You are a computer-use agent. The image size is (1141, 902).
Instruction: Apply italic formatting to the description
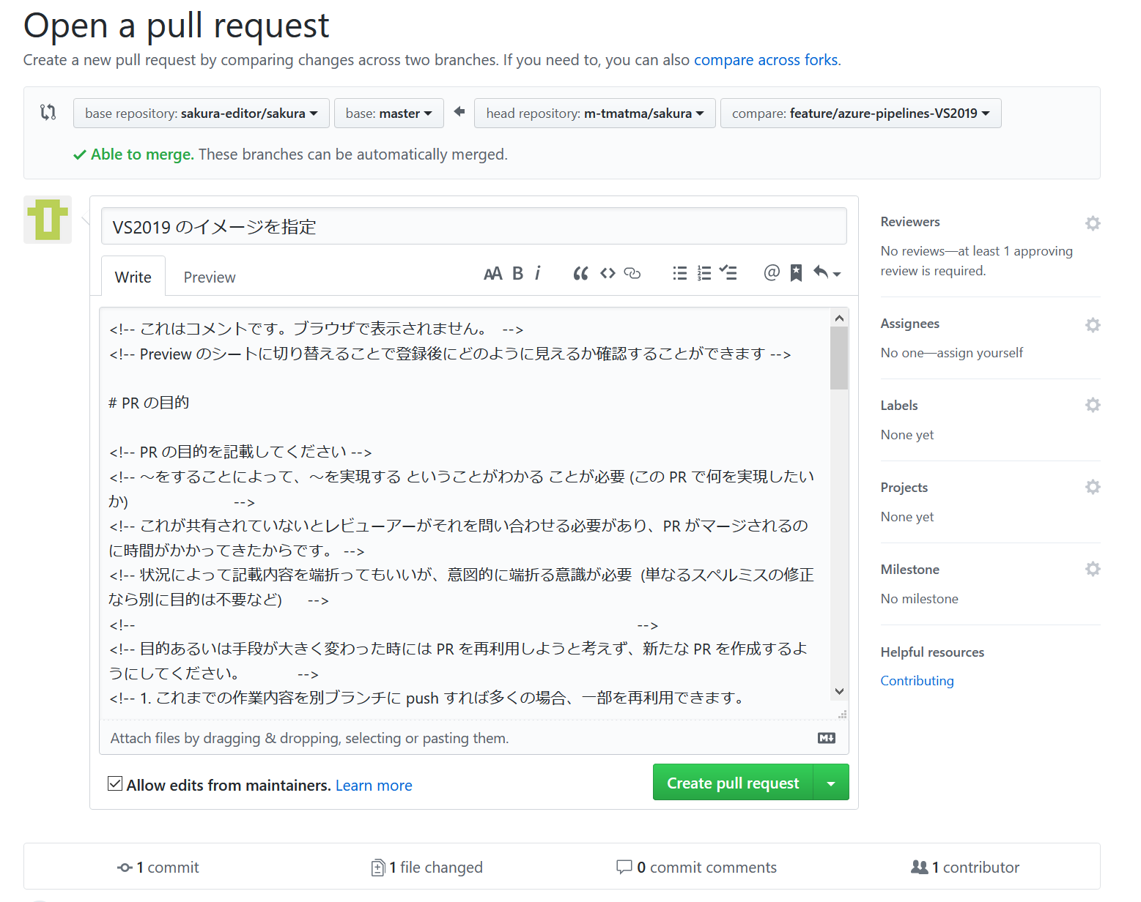538,272
